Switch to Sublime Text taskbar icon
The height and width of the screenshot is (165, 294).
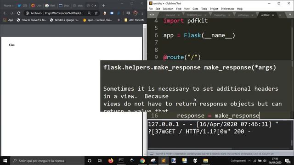(164, 161)
